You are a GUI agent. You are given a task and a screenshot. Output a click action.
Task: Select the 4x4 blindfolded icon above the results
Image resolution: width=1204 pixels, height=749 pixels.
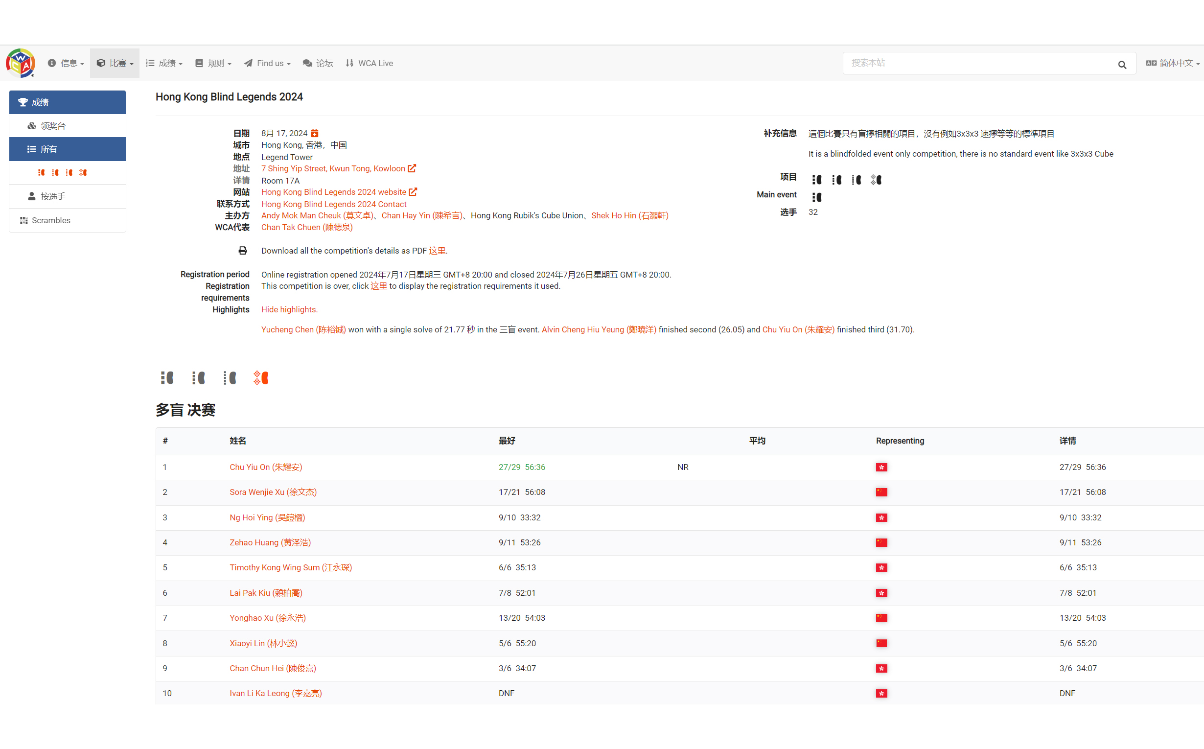[198, 378]
